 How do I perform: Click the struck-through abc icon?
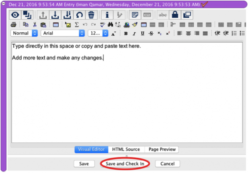[163, 15]
